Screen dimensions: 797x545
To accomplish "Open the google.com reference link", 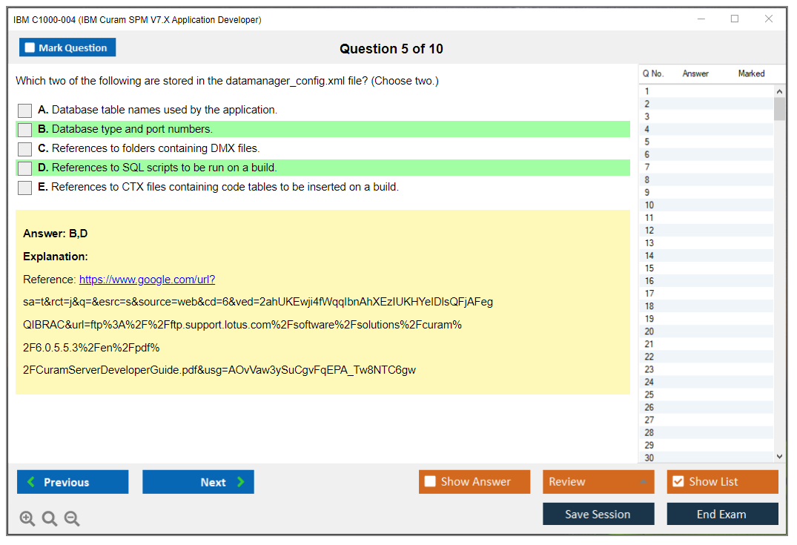I will [147, 280].
